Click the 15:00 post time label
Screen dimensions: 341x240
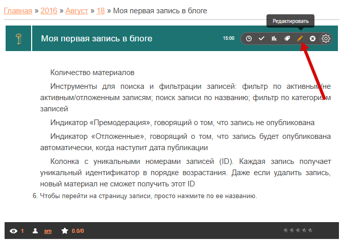coord(229,38)
